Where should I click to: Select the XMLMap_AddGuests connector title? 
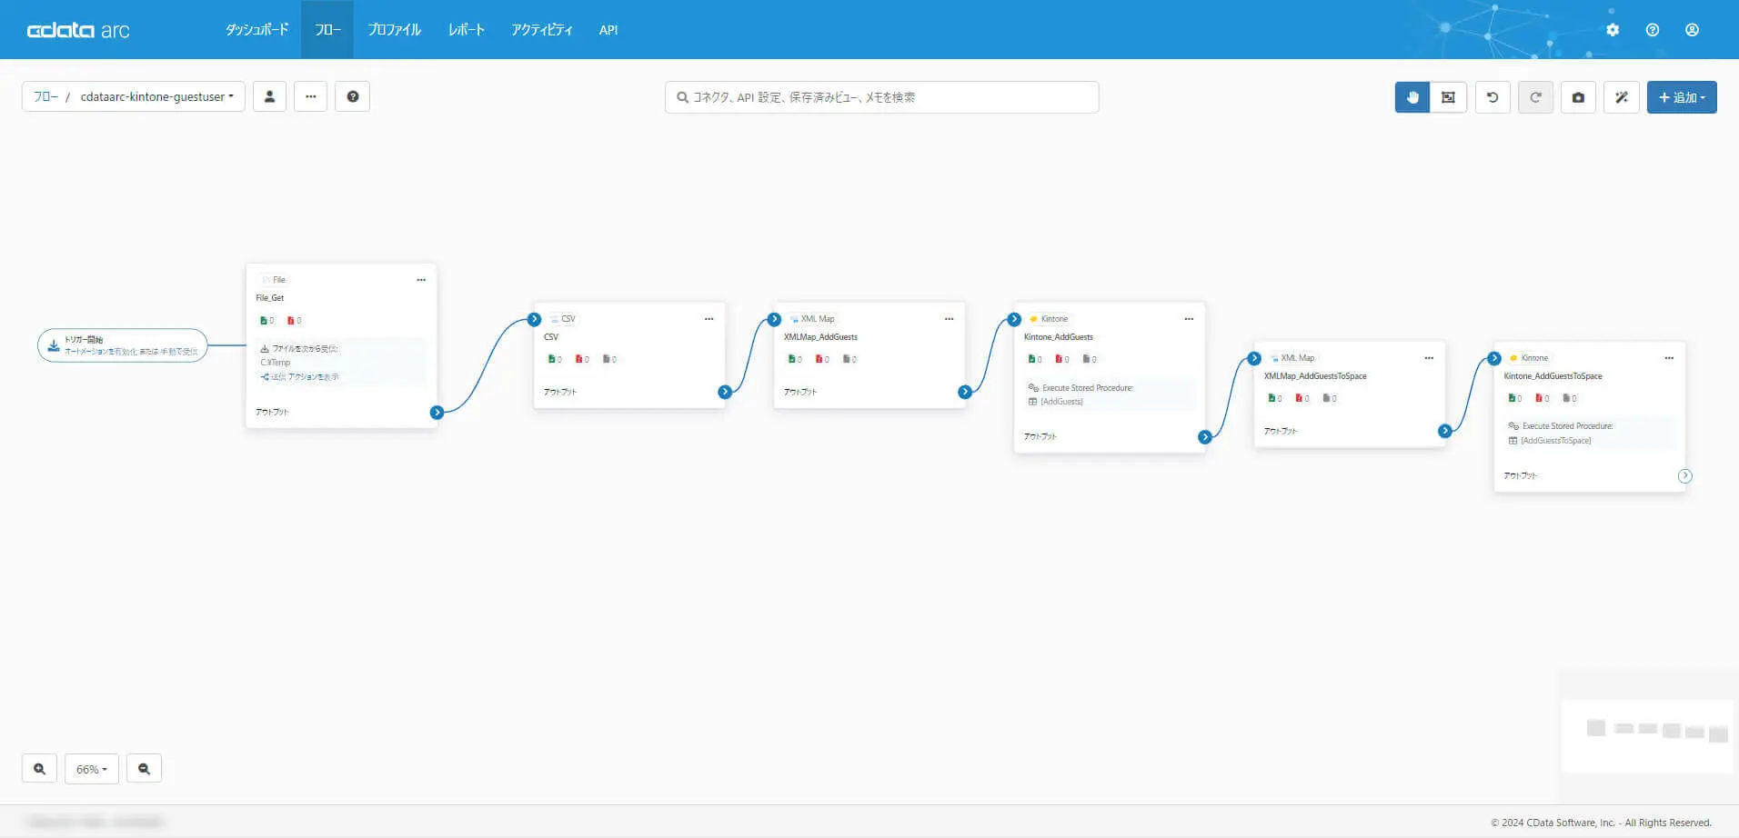820,337
